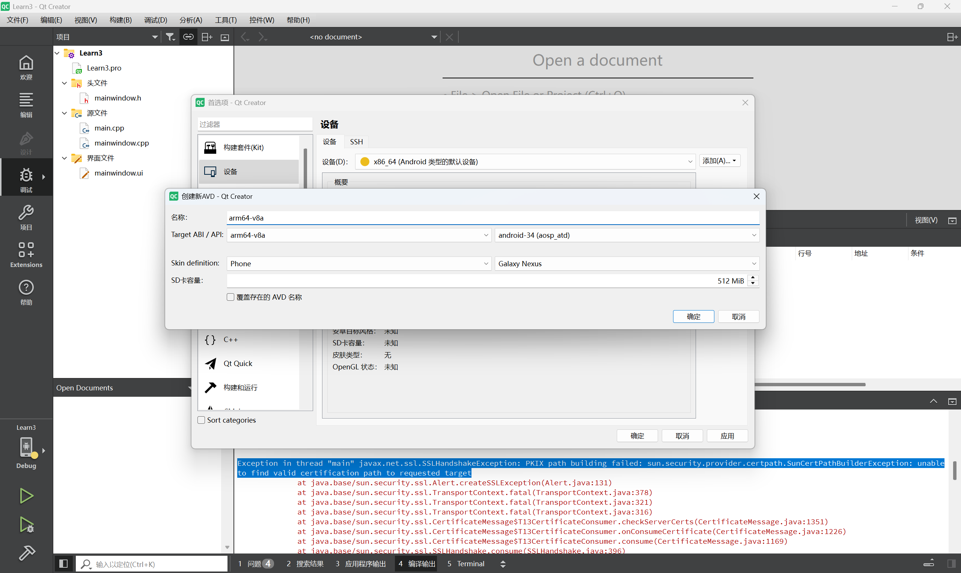The height and width of the screenshot is (573, 961).
Task: Collapse the 头文件 headers folder
Action: (65, 83)
